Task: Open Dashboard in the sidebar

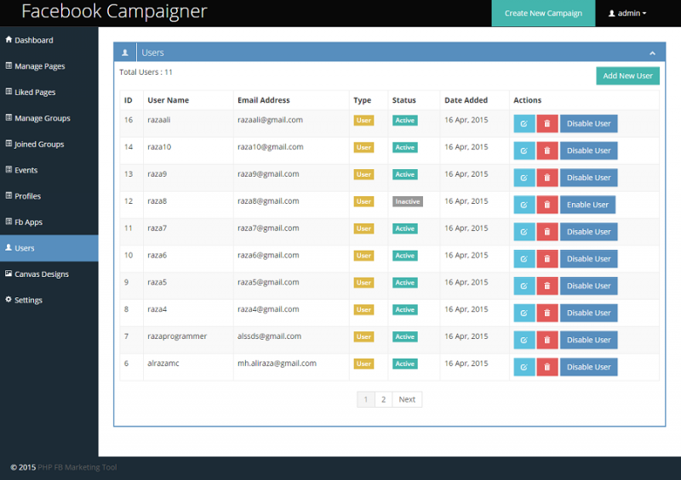Action: pyautogui.click(x=49, y=40)
